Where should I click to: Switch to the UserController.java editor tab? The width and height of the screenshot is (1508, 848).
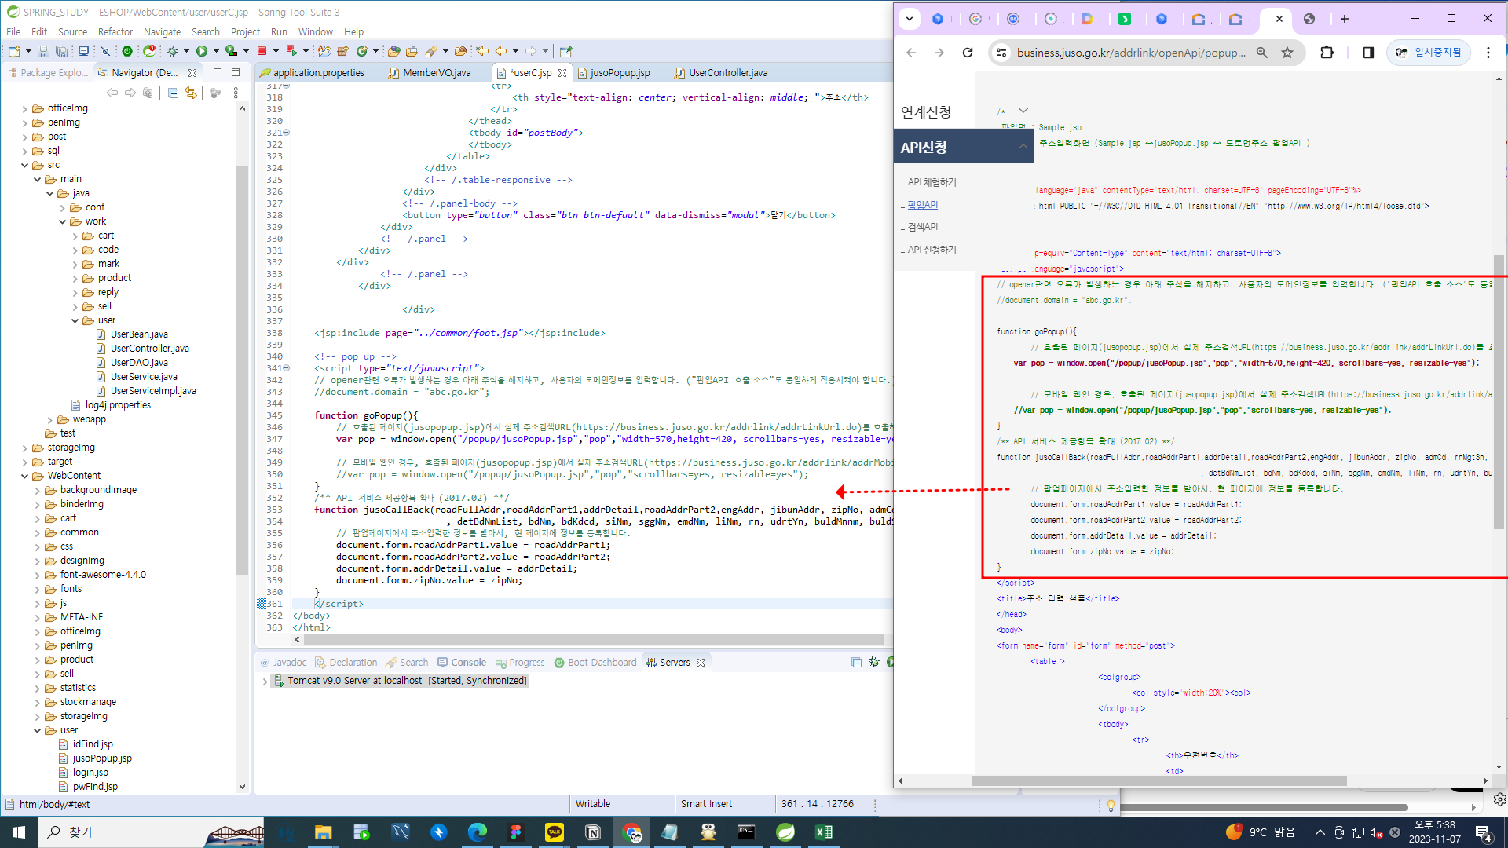coord(727,72)
